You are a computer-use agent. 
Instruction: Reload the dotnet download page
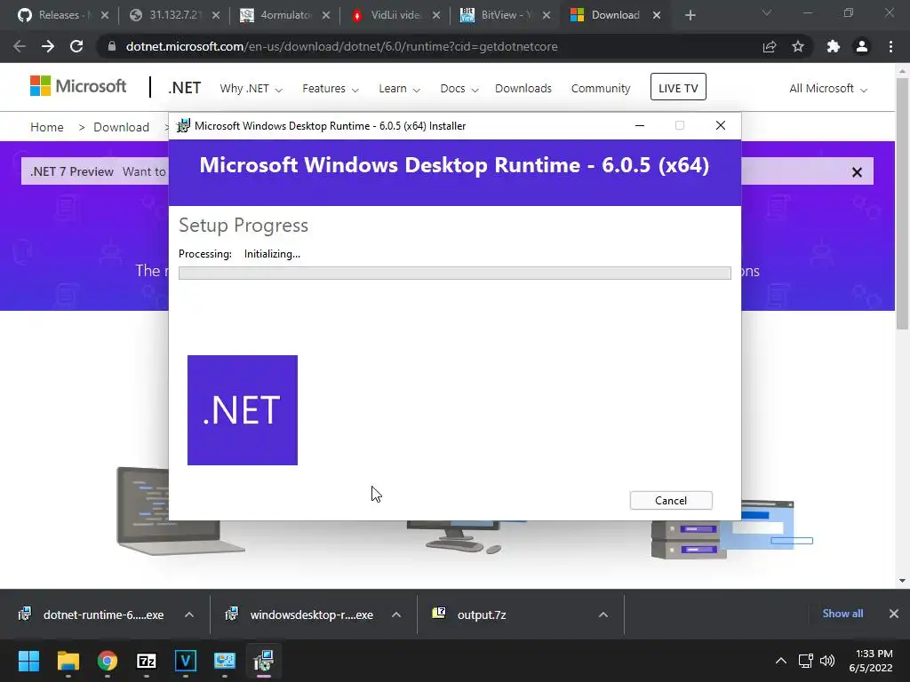pyautogui.click(x=76, y=46)
